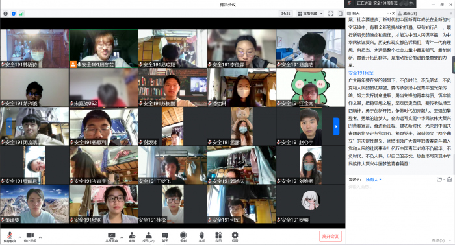Open the apps grid icon
This screenshot has height=245, width=455.
(218, 237)
